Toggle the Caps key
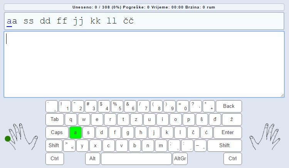 click(57, 133)
